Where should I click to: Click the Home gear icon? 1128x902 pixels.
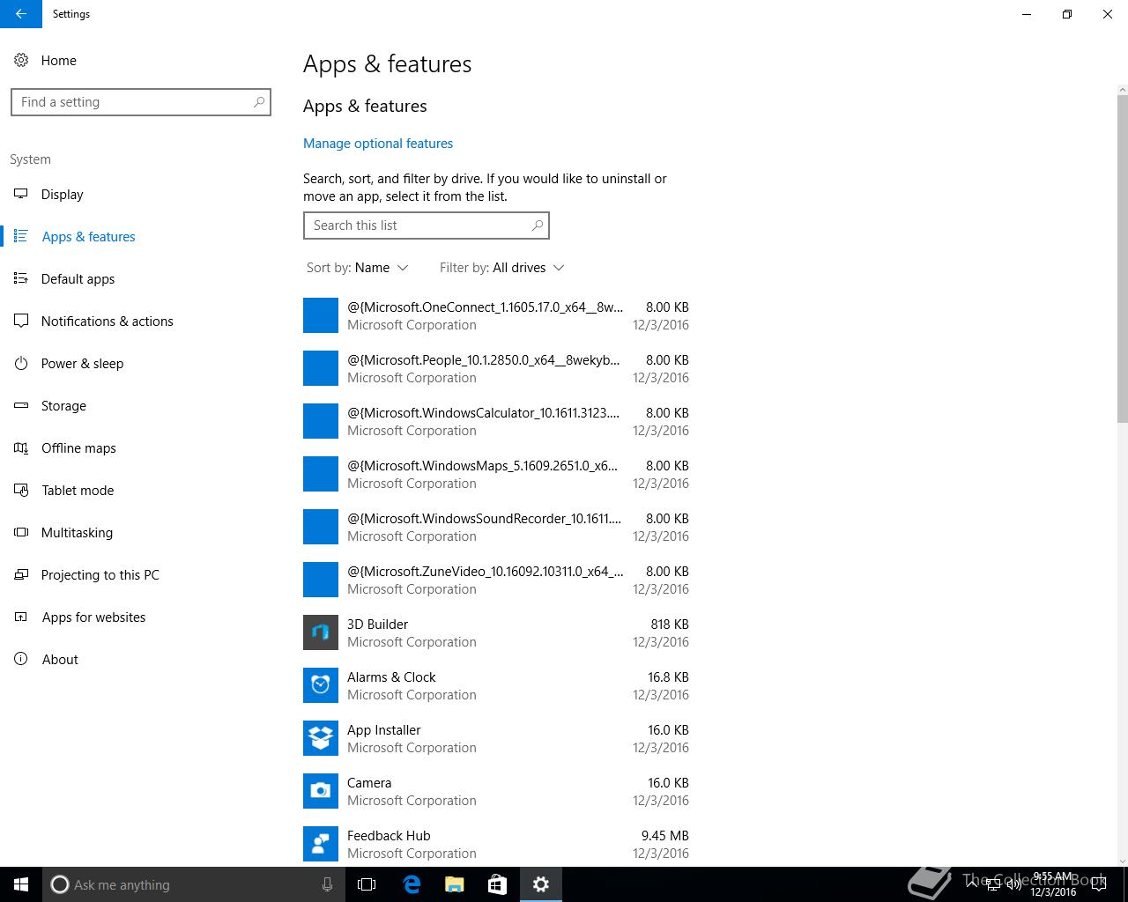coord(21,60)
